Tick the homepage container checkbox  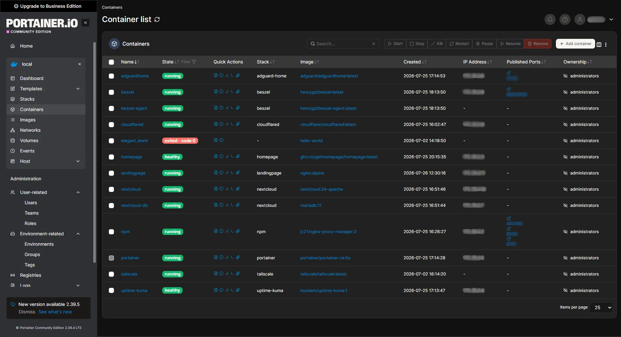pyautogui.click(x=111, y=157)
